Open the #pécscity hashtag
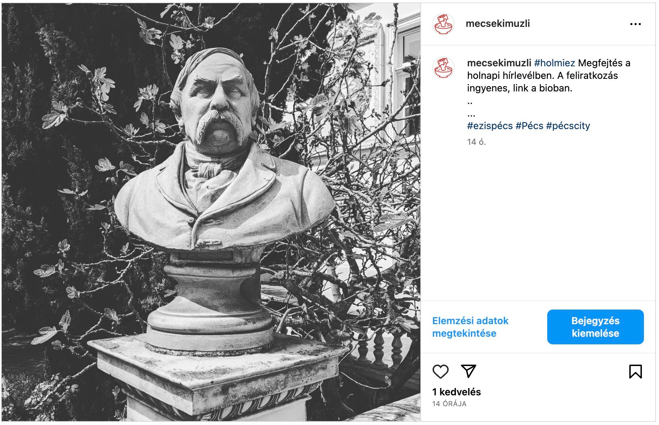Viewport: 659px width, 425px height. (x=568, y=126)
